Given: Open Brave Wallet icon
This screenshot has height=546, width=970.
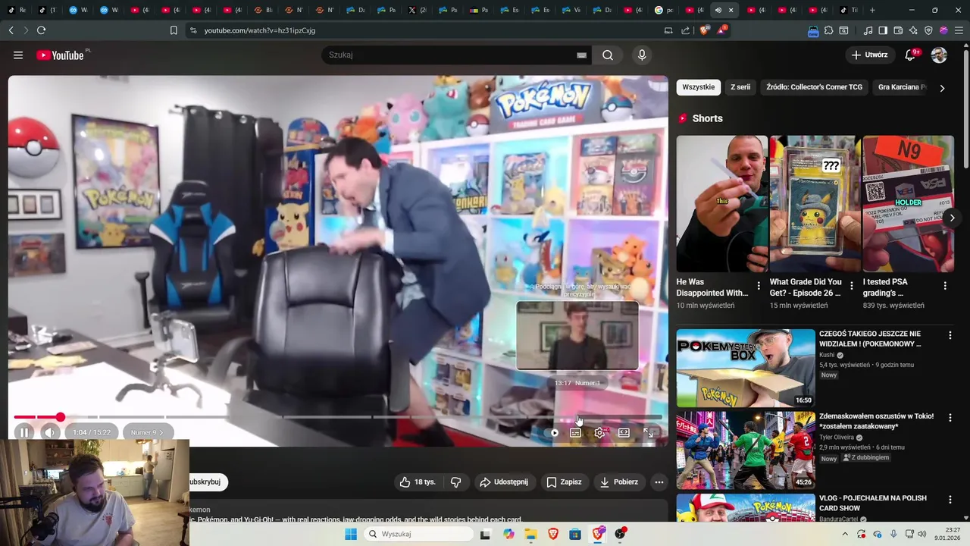Looking at the screenshot, I should point(898,30).
